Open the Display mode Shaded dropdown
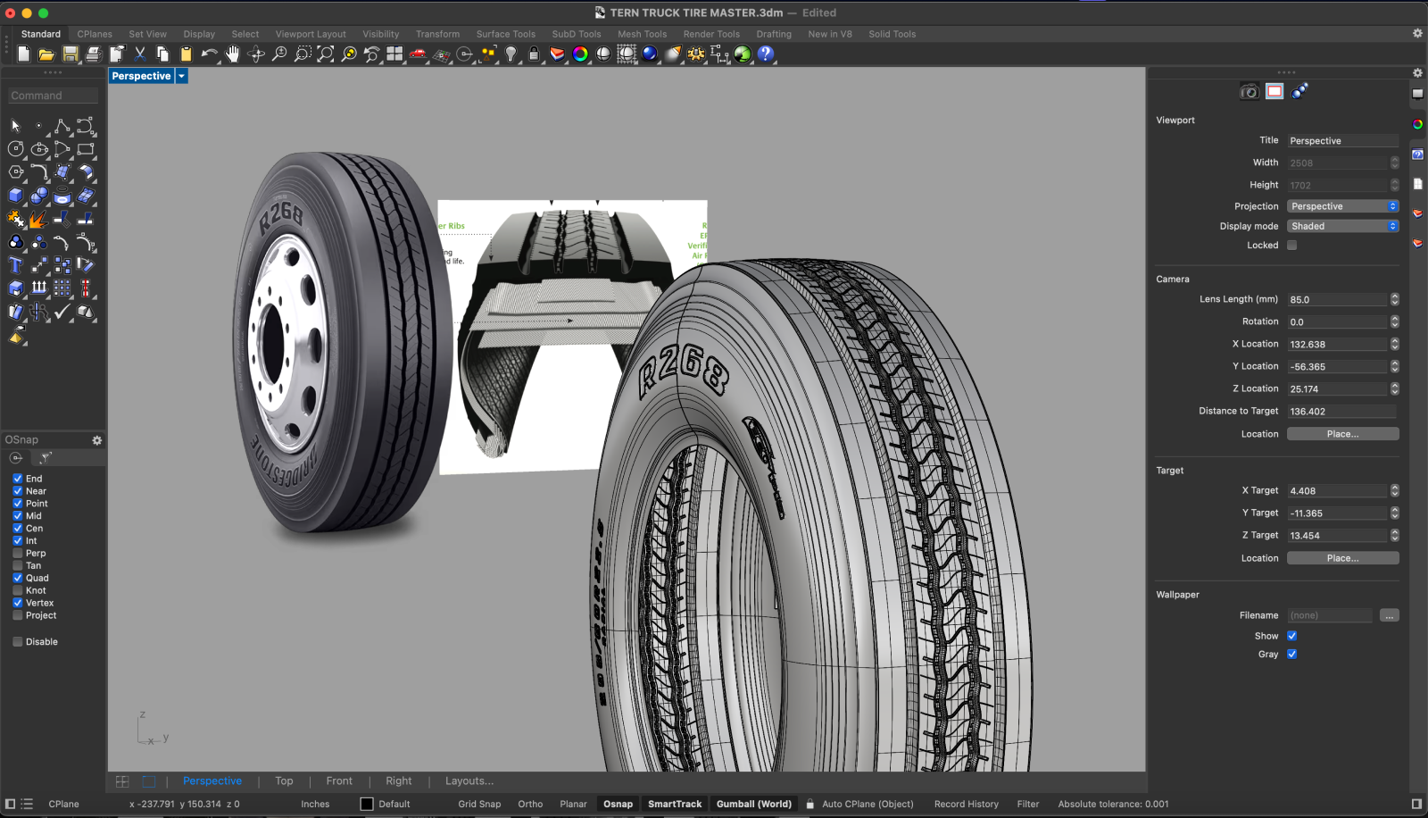Image resolution: width=1428 pixels, height=818 pixels. pos(1342,227)
